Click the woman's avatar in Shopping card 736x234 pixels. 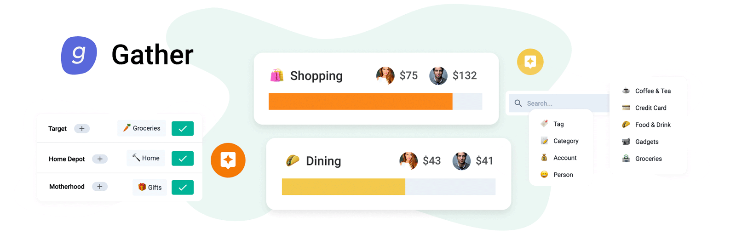[385, 75]
